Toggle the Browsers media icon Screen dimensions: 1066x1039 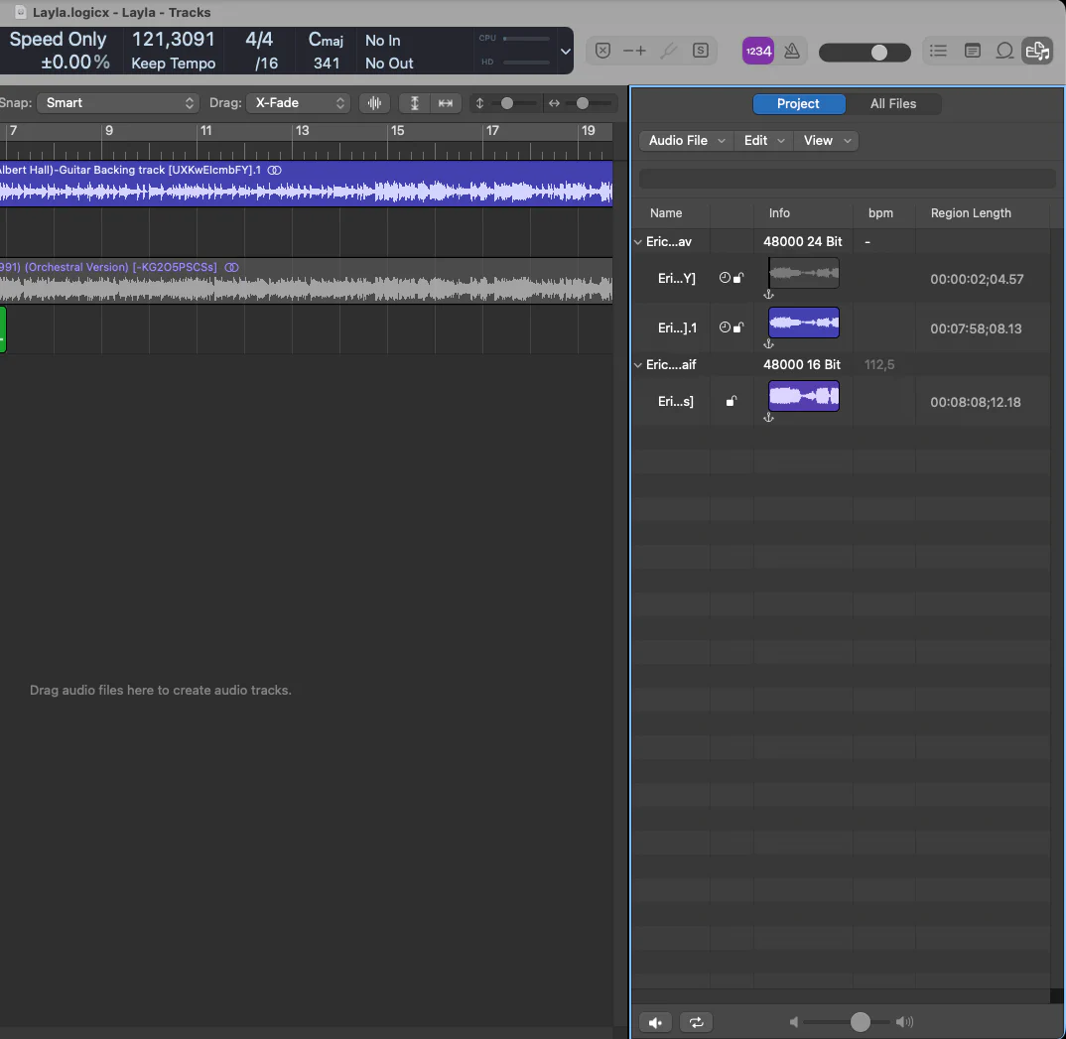[1037, 51]
